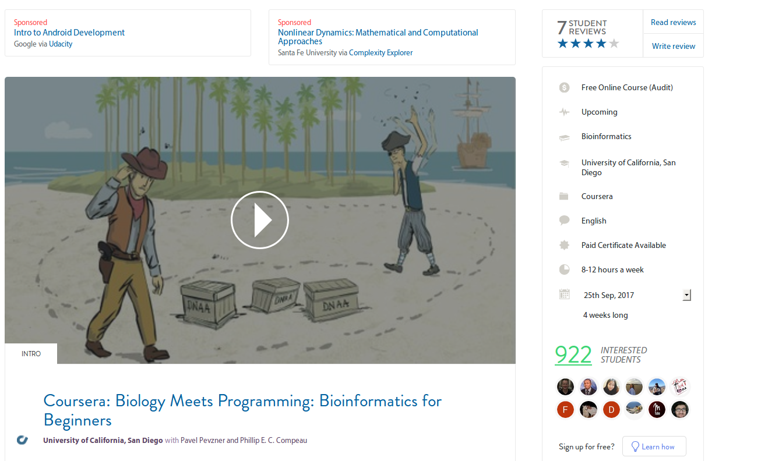Click the first star in the rating
The image size is (761, 461).
563,43
